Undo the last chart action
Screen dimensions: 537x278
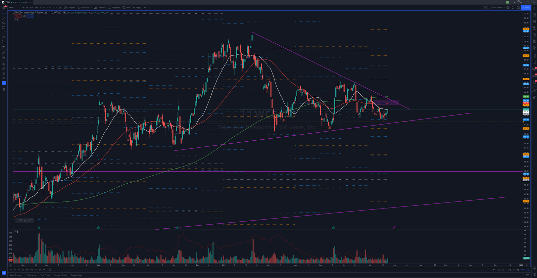(145, 7)
